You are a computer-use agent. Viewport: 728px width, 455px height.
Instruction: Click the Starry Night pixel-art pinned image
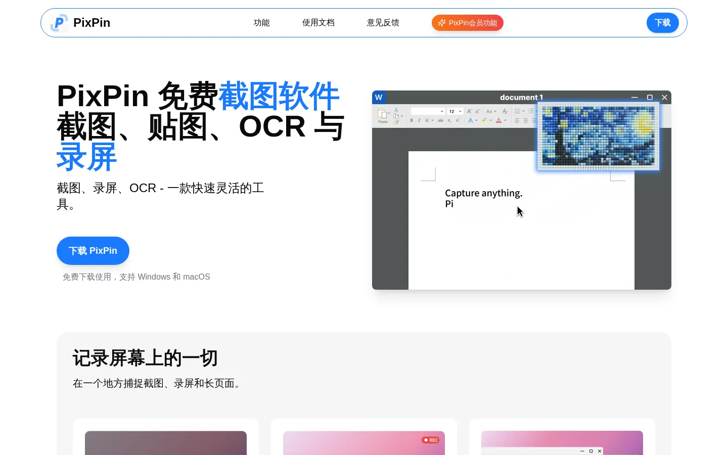[x=598, y=136]
